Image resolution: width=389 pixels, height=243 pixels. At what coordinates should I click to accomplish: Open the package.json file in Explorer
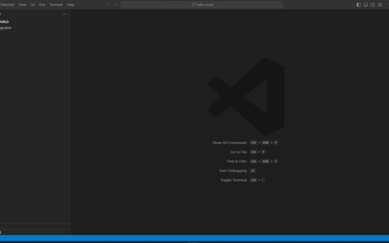click(6, 28)
